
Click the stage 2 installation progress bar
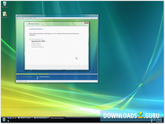point(68,74)
